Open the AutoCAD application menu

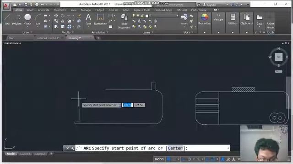pos(6,5)
